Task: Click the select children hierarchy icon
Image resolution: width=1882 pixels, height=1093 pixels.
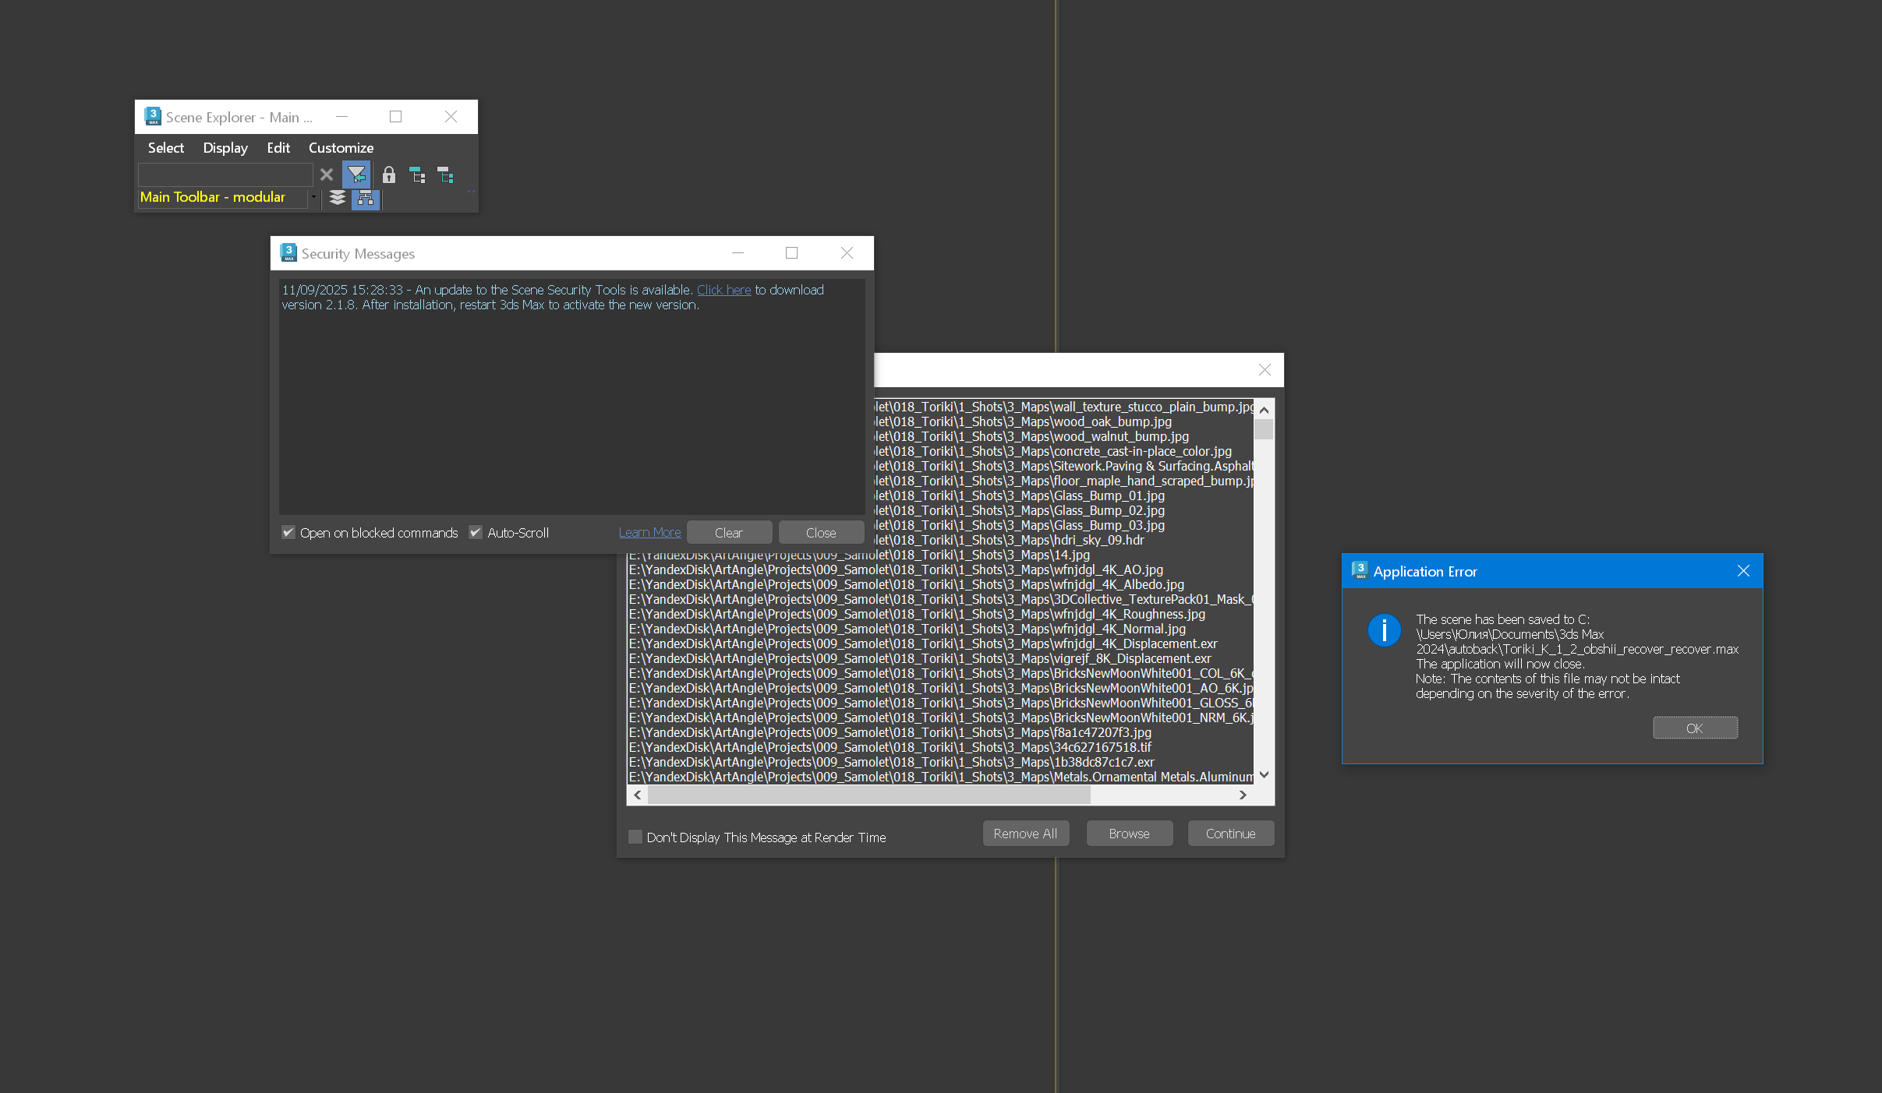Action: click(417, 175)
